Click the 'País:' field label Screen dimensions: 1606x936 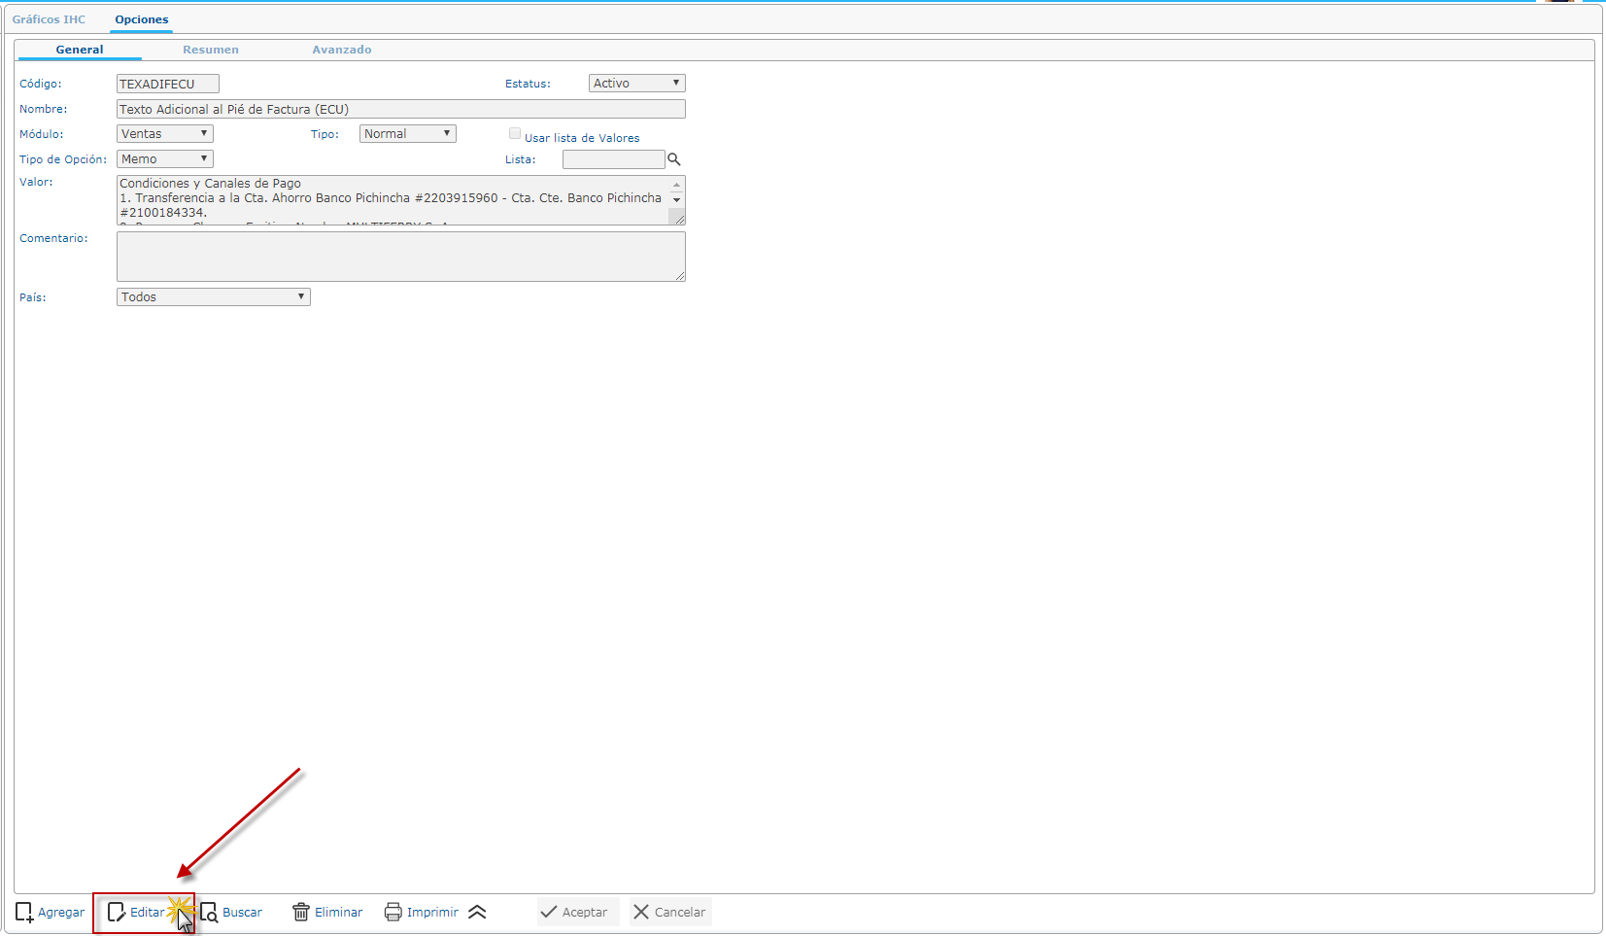click(x=33, y=297)
